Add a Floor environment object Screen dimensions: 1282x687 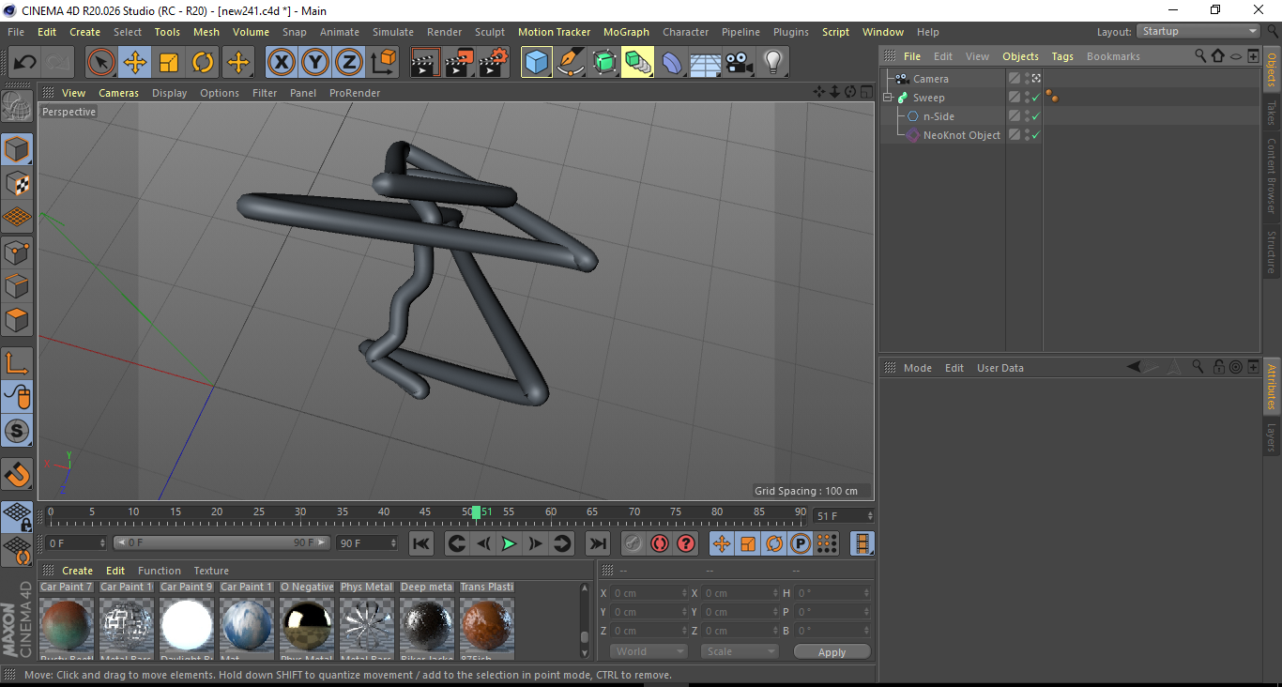pyautogui.click(x=706, y=63)
